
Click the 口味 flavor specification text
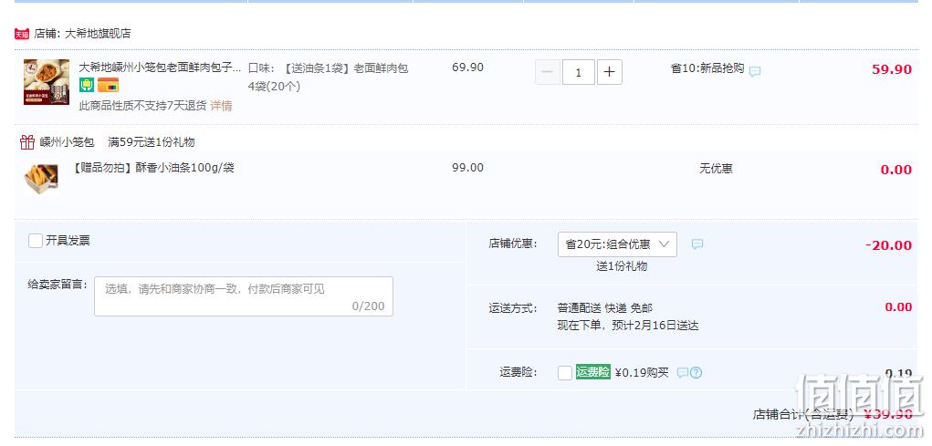point(328,78)
